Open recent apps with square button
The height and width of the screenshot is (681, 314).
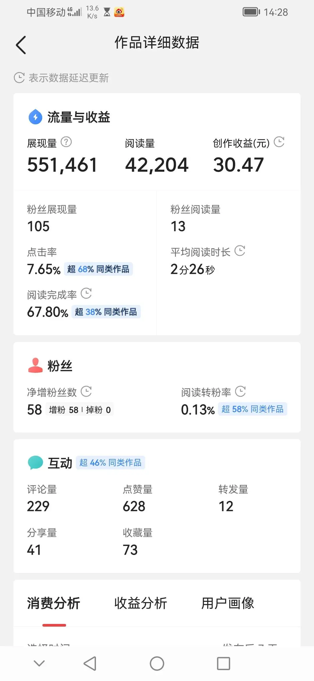coord(224,664)
